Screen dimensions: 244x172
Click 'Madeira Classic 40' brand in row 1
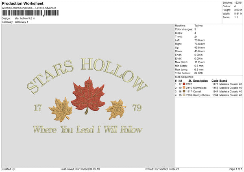[231, 84]
